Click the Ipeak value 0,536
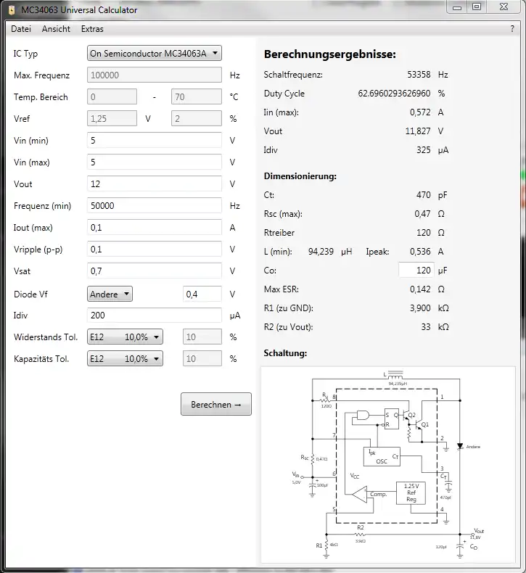This screenshot has height=573, width=526. tap(420, 252)
